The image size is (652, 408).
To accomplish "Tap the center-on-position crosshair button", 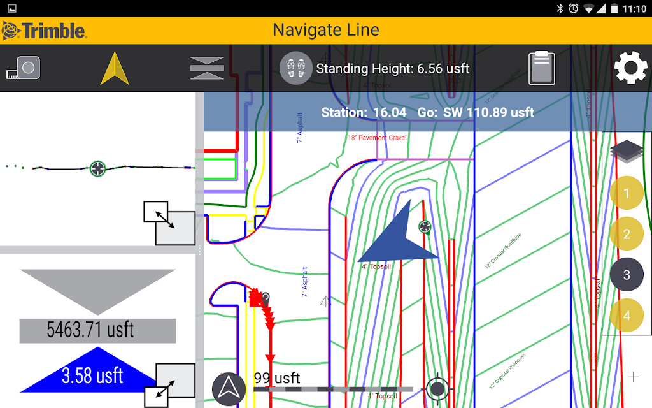I will (437, 389).
